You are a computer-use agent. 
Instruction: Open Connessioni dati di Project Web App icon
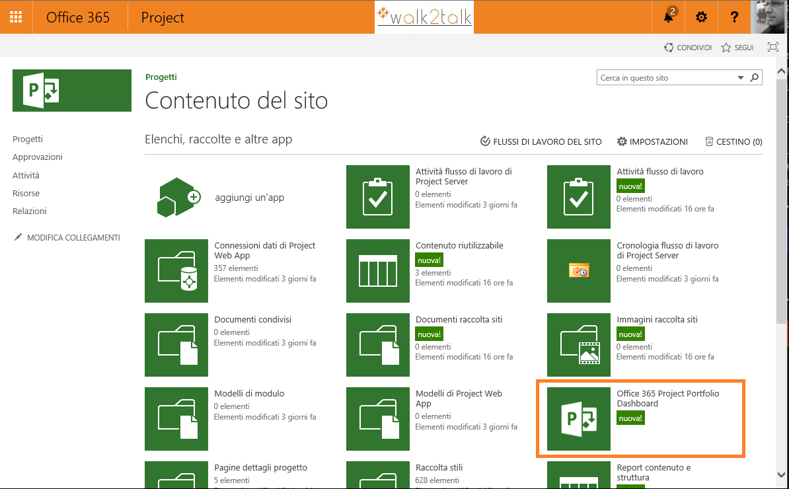(x=176, y=271)
